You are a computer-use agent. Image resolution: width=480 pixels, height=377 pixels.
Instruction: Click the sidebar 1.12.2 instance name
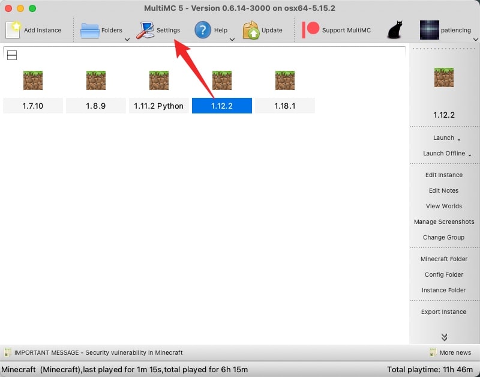click(x=444, y=115)
